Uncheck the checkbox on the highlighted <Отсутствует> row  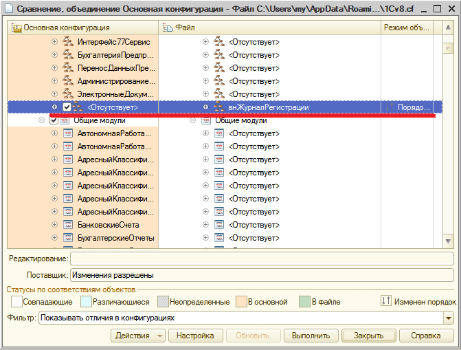tap(67, 107)
